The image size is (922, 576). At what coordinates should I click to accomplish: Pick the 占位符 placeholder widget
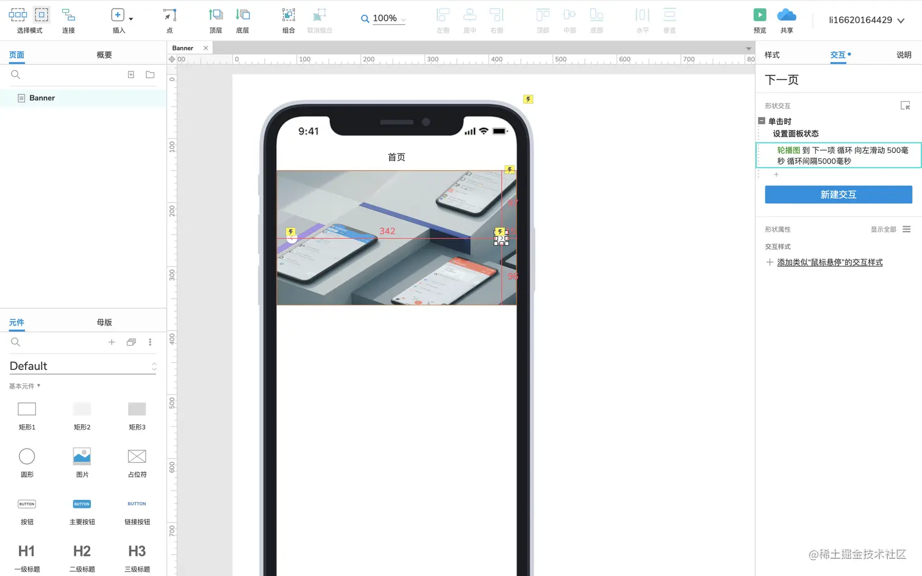click(137, 463)
